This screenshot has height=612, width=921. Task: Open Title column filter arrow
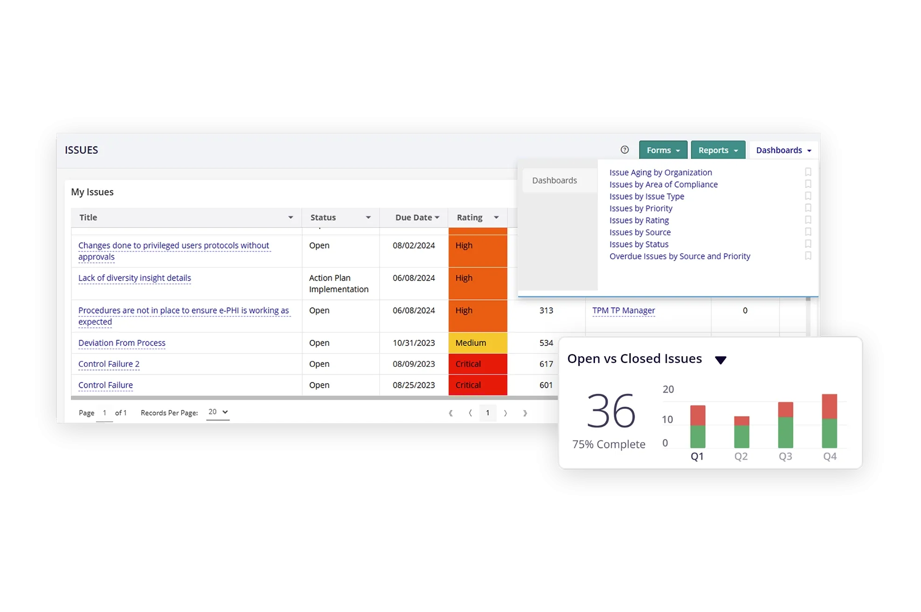point(291,218)
